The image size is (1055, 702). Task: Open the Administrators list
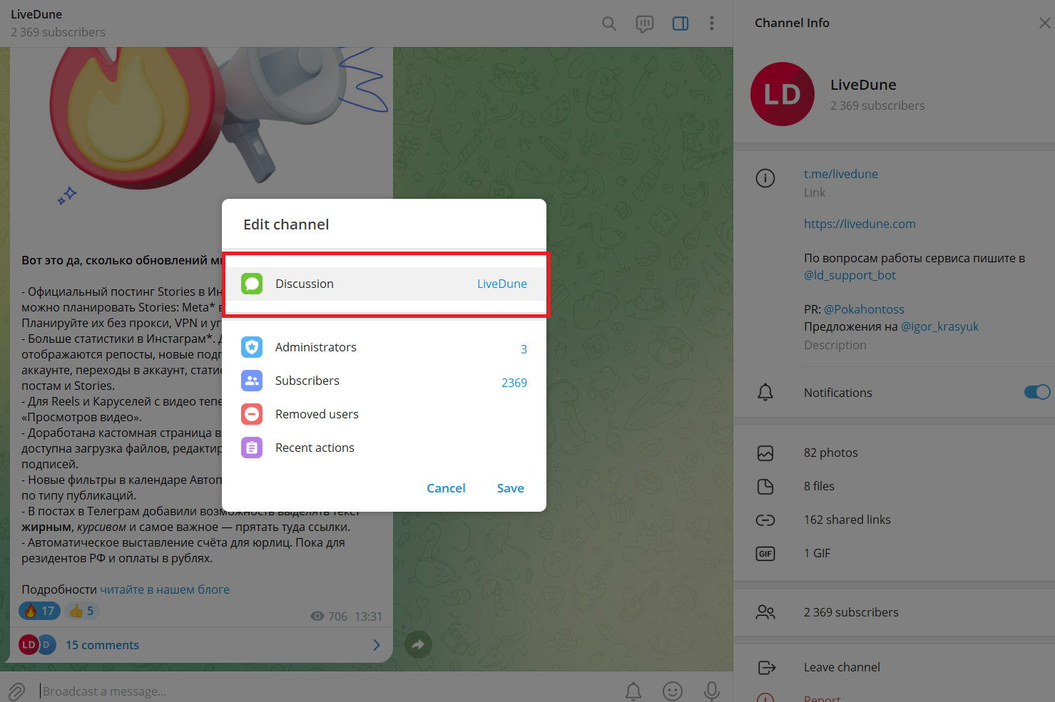[x=384, y=347]
